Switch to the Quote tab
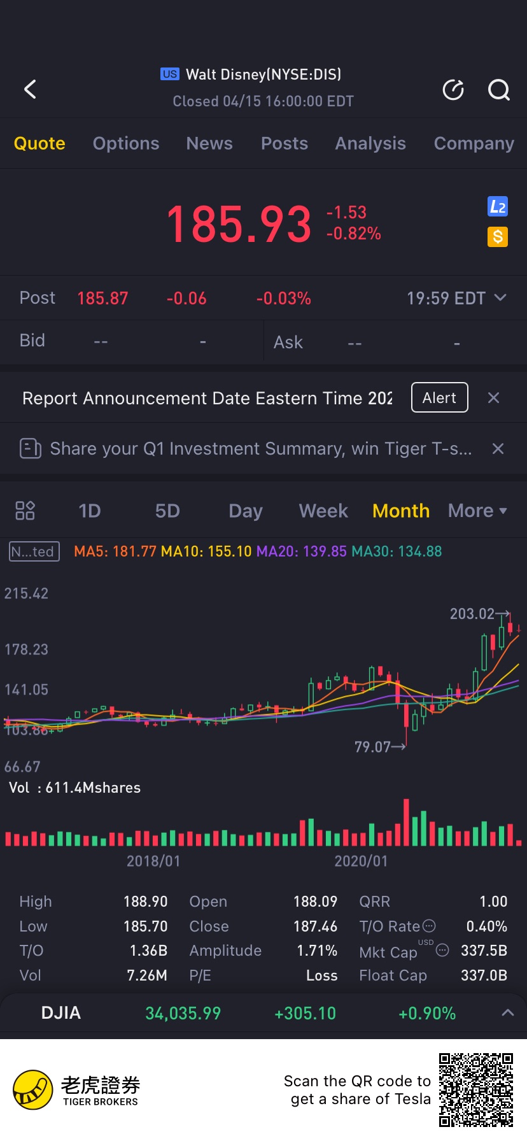527x1141 pixels. [x=39, y=143]
